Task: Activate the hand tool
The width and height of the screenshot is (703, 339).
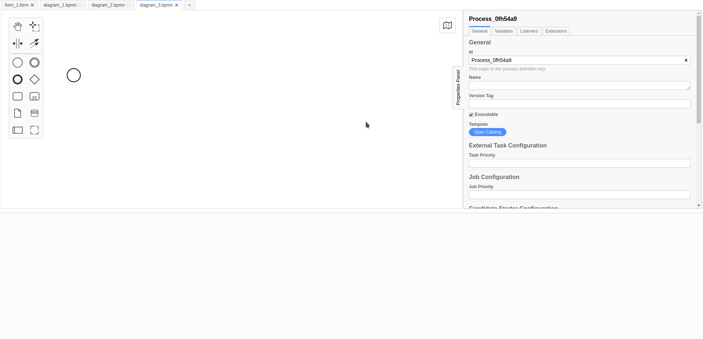Action: (18, 26)
